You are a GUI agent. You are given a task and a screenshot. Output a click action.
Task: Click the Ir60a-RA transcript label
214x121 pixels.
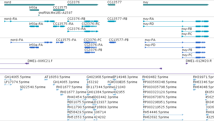coord(36,24)
